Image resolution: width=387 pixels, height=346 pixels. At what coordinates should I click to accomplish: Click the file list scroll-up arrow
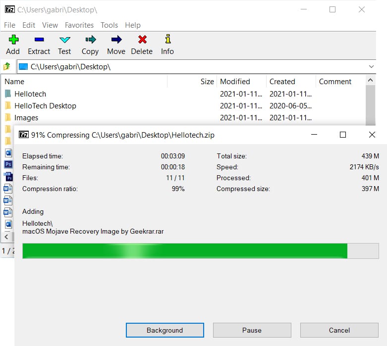370,80
